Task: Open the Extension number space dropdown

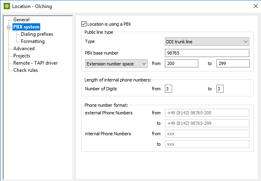Action: (116, 63)
